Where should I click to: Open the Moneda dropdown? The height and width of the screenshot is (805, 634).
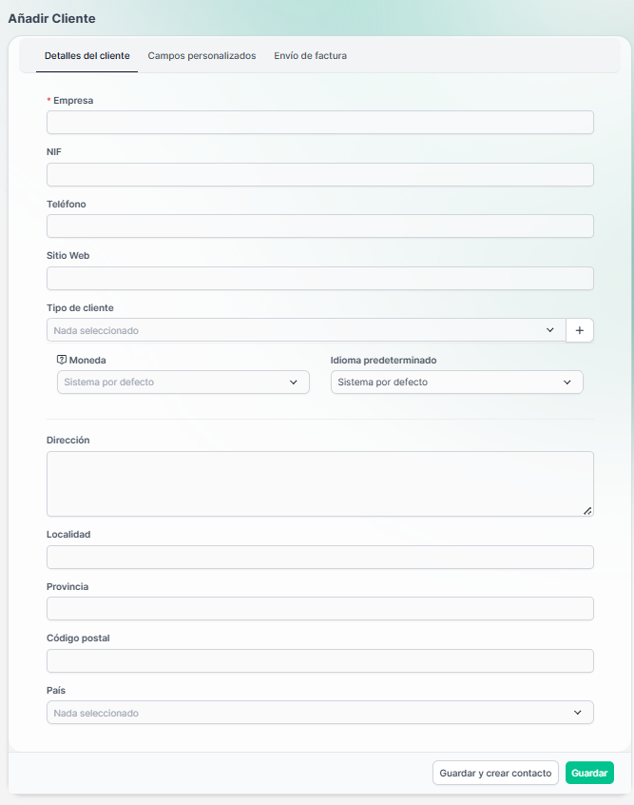point(183,383)
